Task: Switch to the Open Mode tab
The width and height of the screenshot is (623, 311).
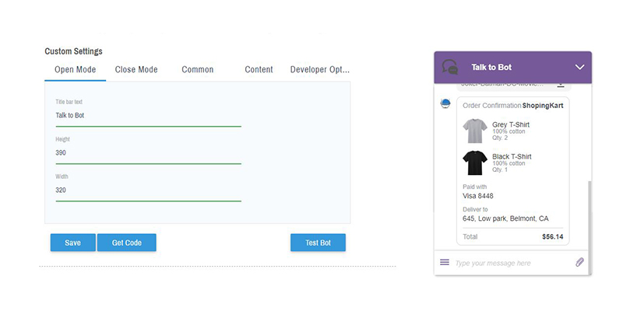Action: 76,70
